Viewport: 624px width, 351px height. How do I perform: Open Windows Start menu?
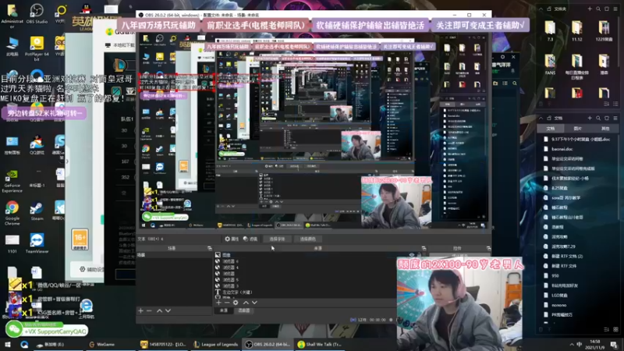pyautogui.click(x=8, y=344)
